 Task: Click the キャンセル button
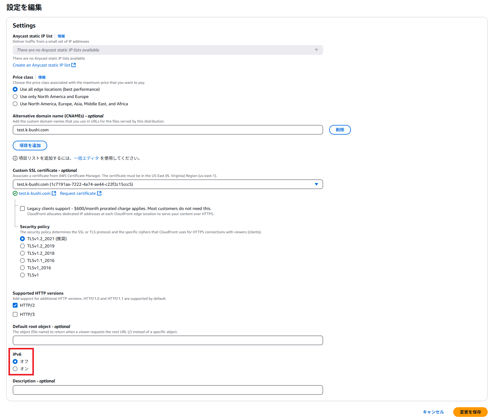tap(433, 412)
